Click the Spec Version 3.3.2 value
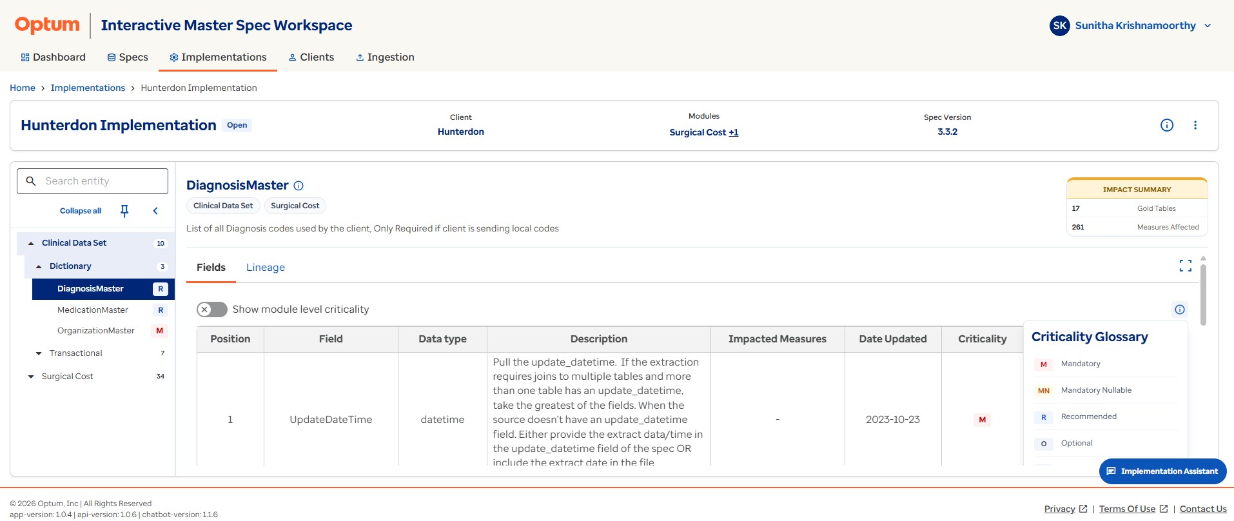The width and height of the screenshot is (1234, 521). tap(947, 132)
